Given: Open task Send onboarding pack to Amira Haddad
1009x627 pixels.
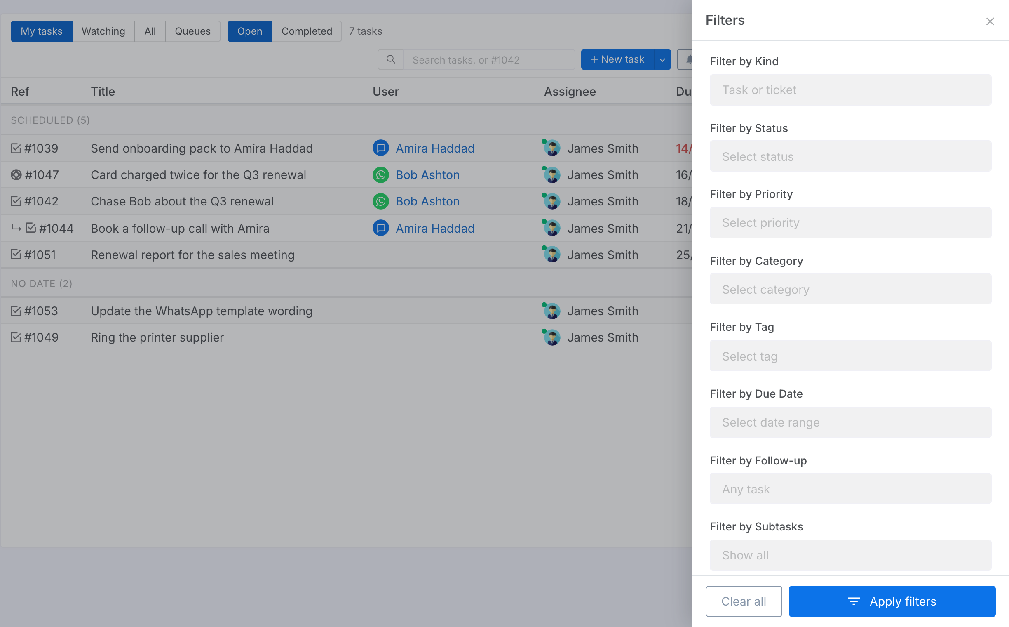Looking at the screenshot, I should 202,148.
